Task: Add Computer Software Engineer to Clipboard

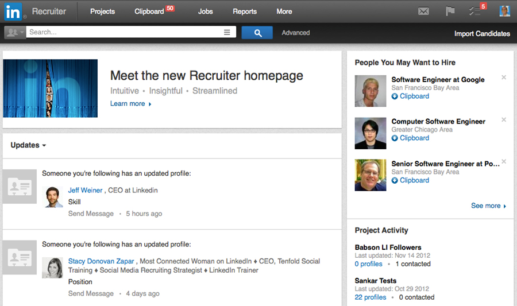Action: (x=410, y=138)
